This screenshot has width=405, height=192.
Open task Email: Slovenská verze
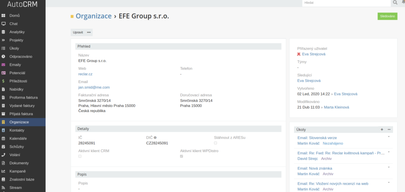tap(317, 138)
